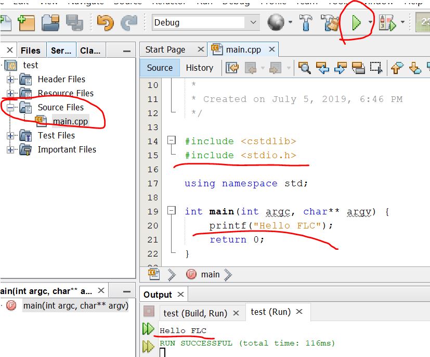Click the Stop square button in Output
The height and width of the screenshot is (357, 430).
149,311
